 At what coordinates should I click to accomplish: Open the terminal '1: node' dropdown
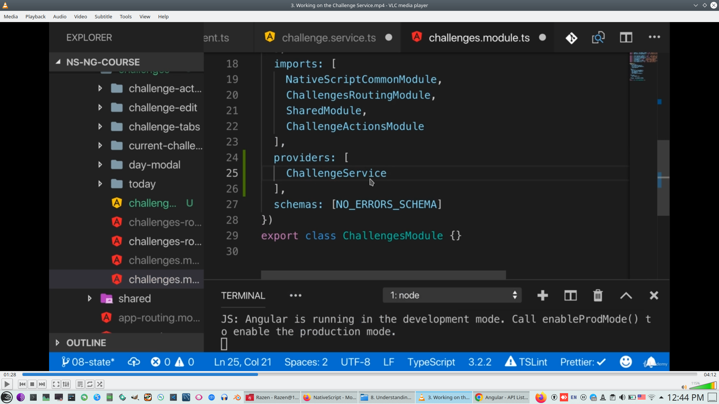[452, 296]
